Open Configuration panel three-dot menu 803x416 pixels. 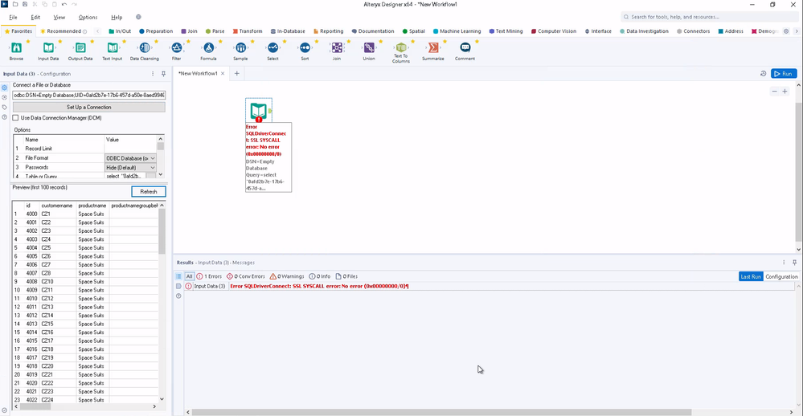pos(153,74)
